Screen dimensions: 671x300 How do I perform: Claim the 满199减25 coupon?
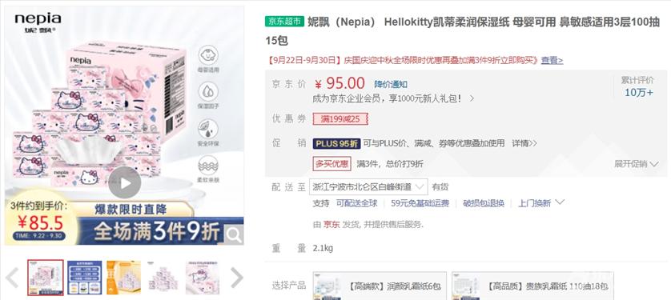coord(340,119)
